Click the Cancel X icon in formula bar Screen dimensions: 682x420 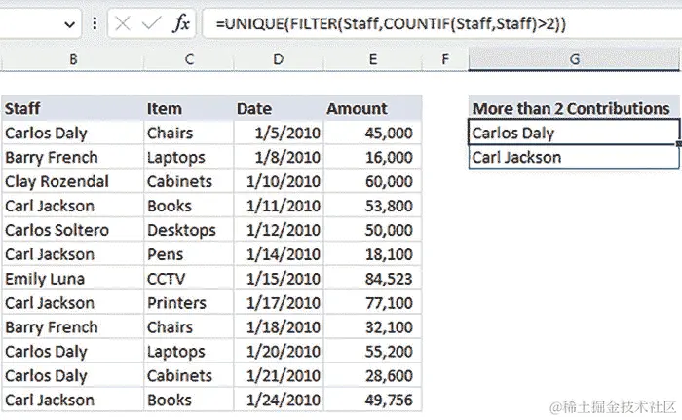click(123, 24)
